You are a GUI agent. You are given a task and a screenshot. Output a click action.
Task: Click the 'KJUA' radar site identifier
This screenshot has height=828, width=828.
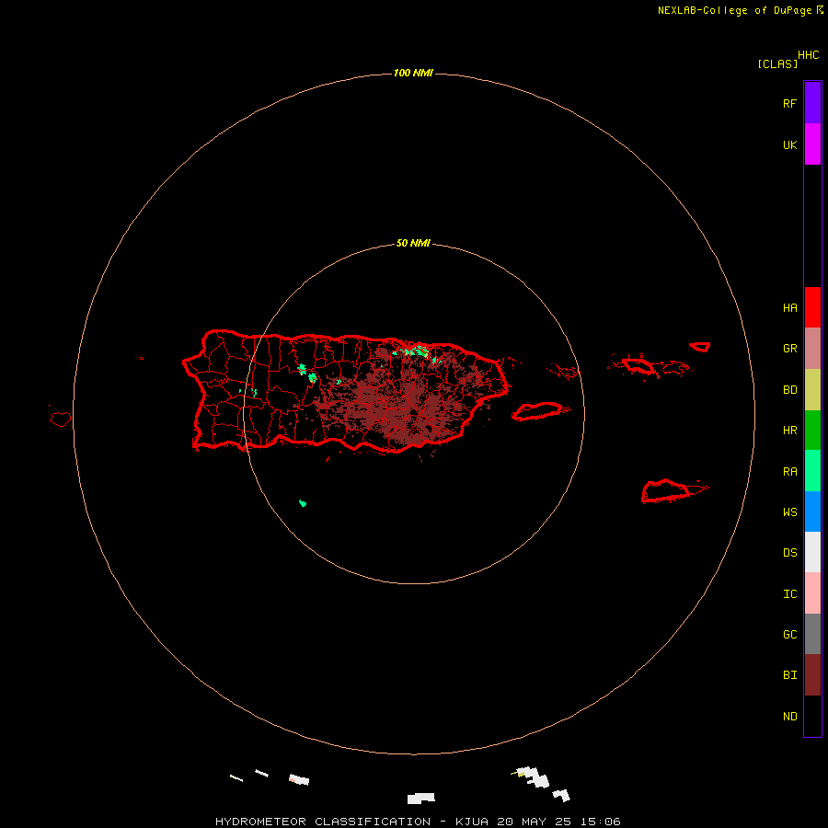click(x=472, y=822)
